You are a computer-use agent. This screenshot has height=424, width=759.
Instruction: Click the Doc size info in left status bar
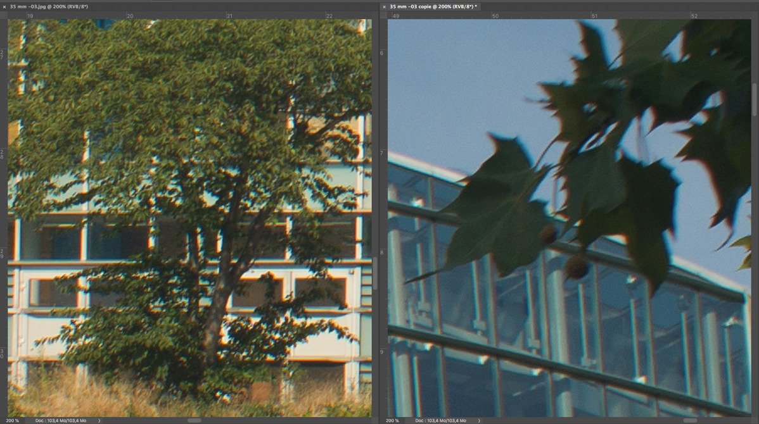[x=61, y=420]
